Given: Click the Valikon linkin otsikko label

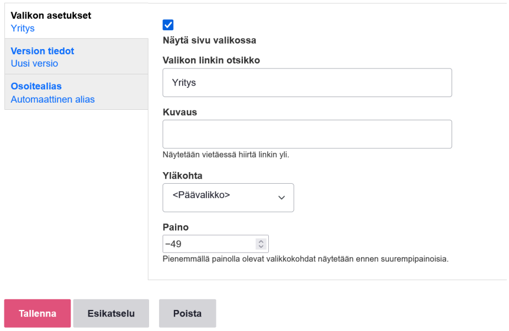Looking at the screenshot, I should point(211,60).
